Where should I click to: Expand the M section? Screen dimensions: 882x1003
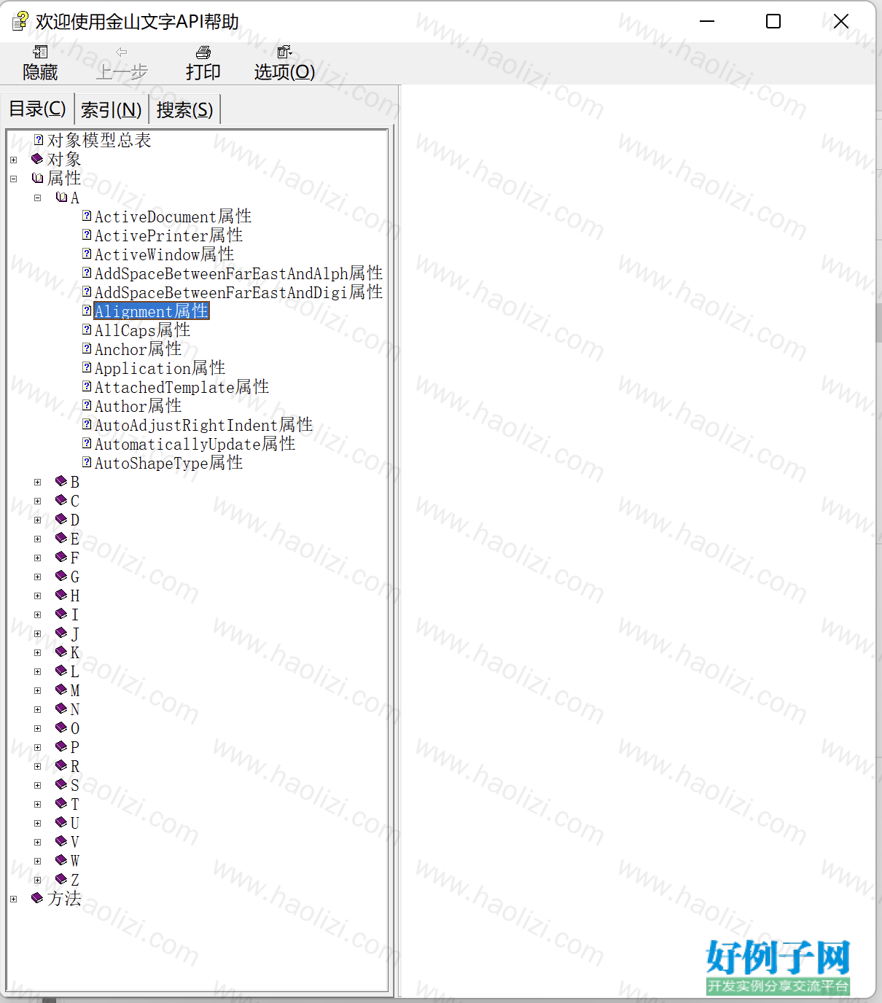(x=38, y=690)
